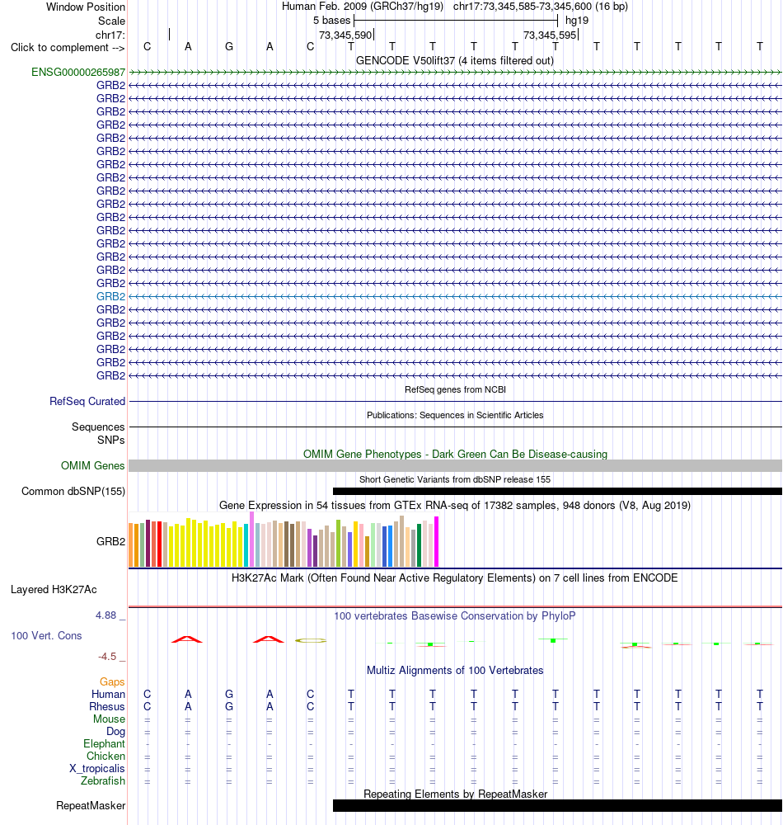Click the G base in the complement sequence row
Screen dimensions: 783x825
[229, 47]
